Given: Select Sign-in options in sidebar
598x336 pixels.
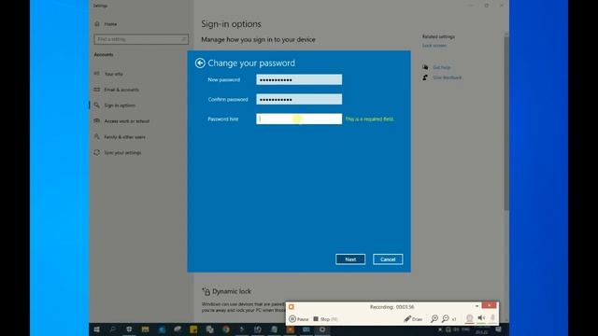Looking at the screenshot, I should (x=120, y=105).
